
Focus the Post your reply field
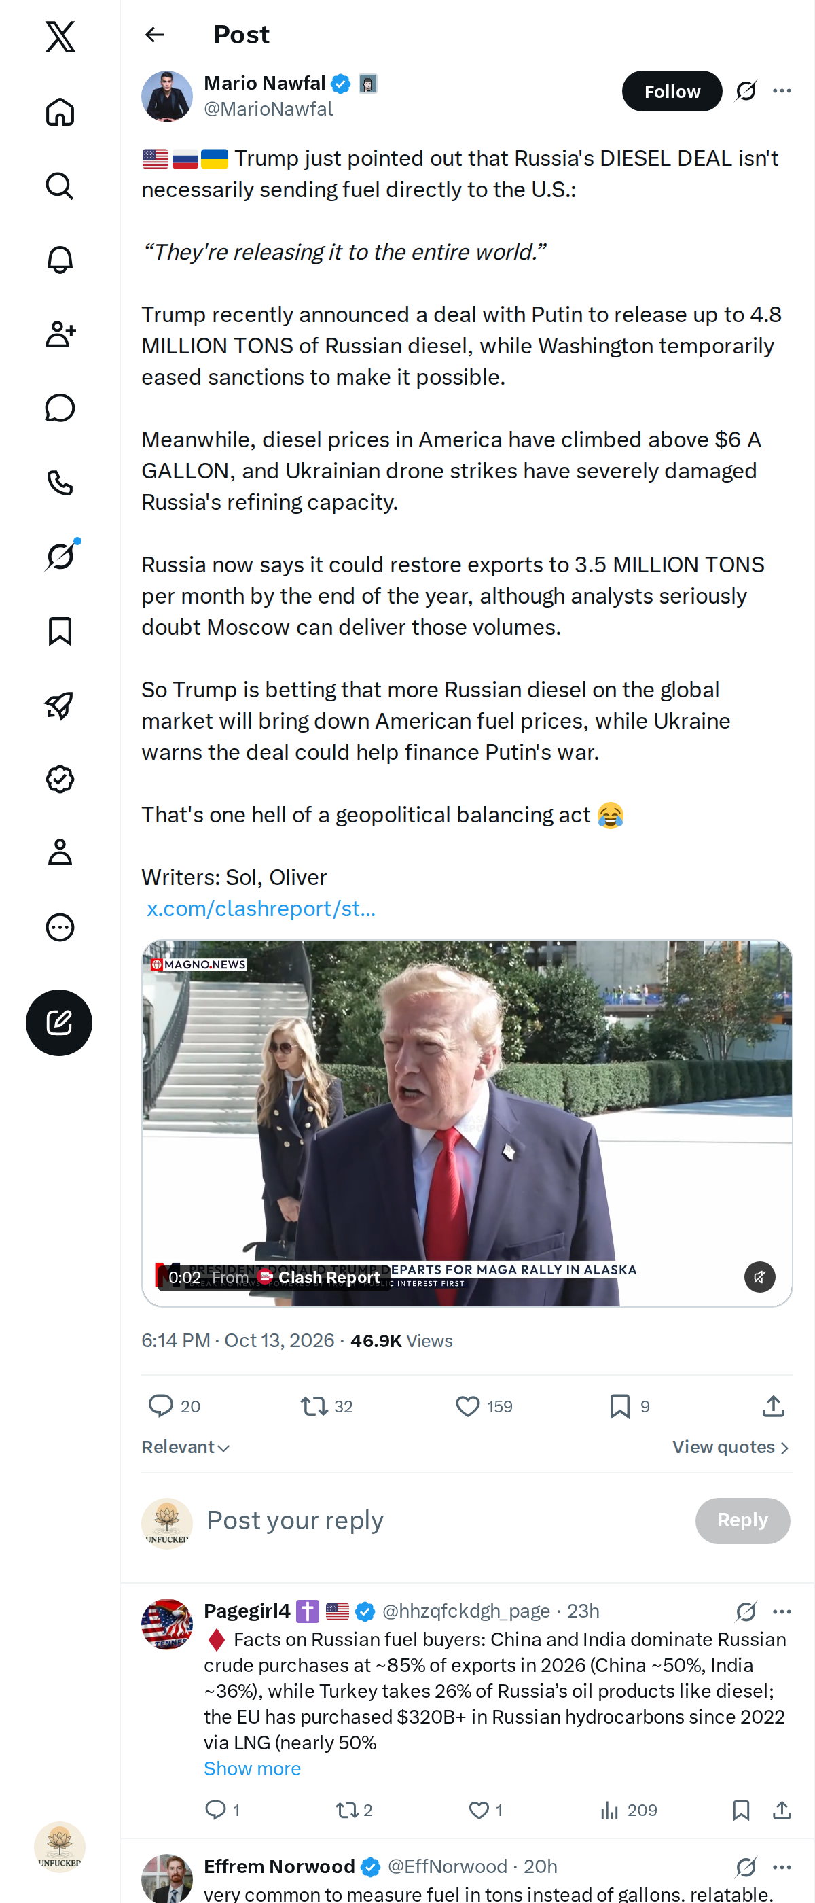443,1520
